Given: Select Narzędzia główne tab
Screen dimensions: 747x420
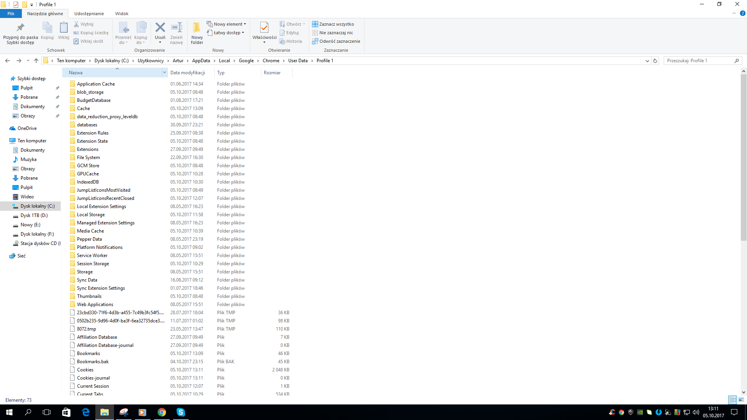Looking at the screenshot, I should coord(45,14).
